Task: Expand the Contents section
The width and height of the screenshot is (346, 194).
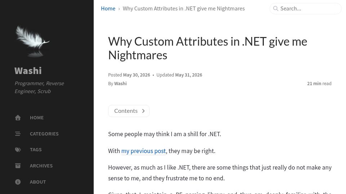Action: (x=129, y=111)
